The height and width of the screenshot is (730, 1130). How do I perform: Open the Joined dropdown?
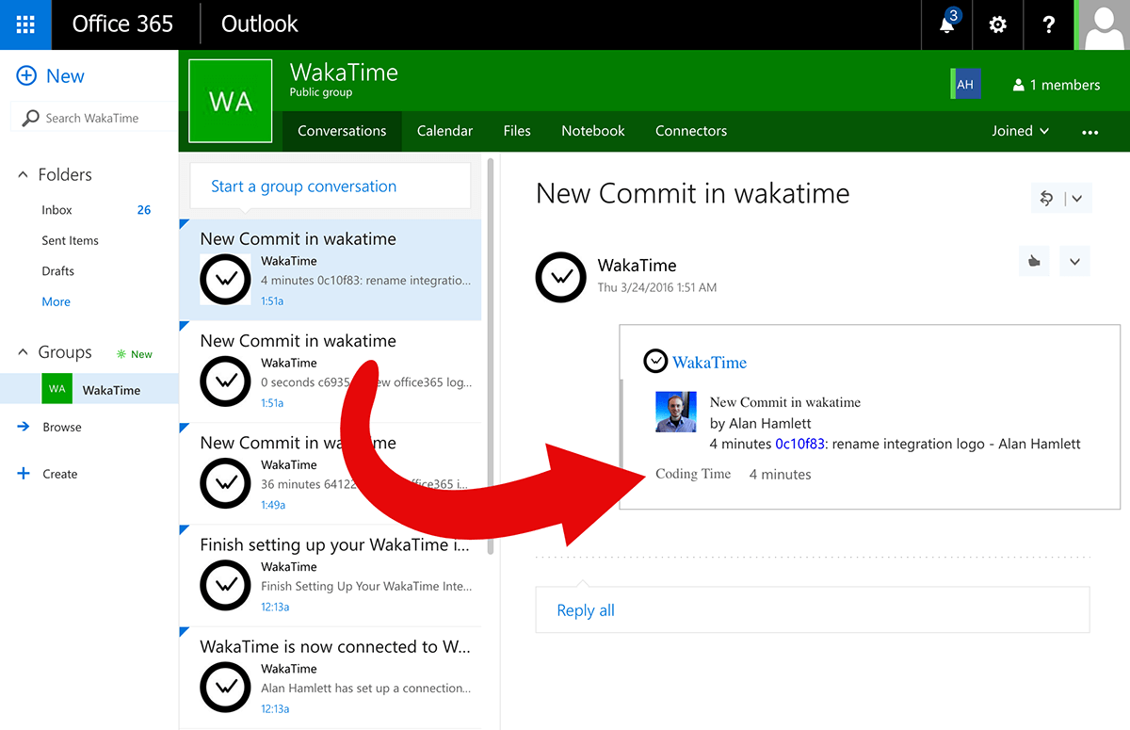[x=1020, y=131]
